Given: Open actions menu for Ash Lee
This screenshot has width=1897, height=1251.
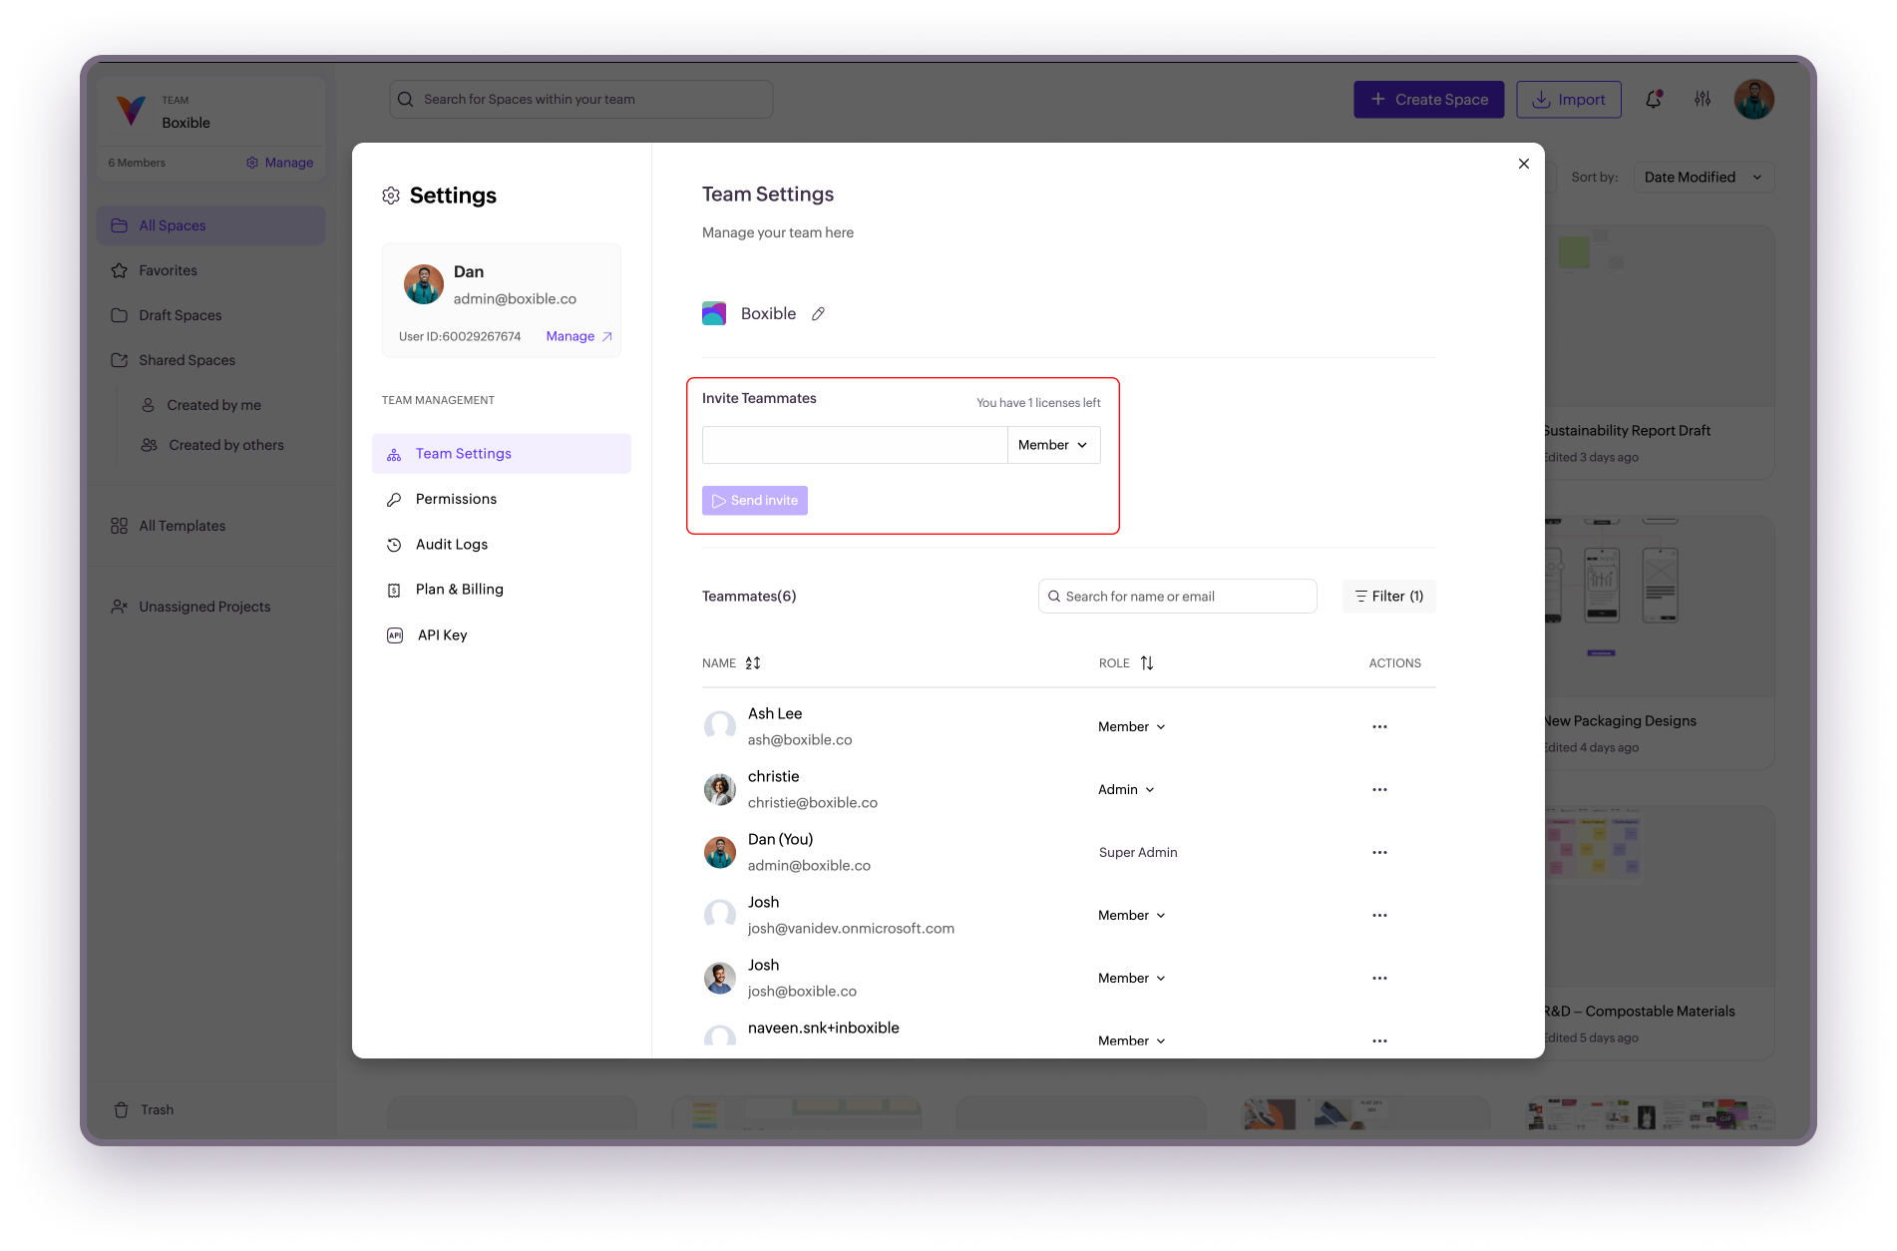Looking at the screenshot, I should (1379, 727).
